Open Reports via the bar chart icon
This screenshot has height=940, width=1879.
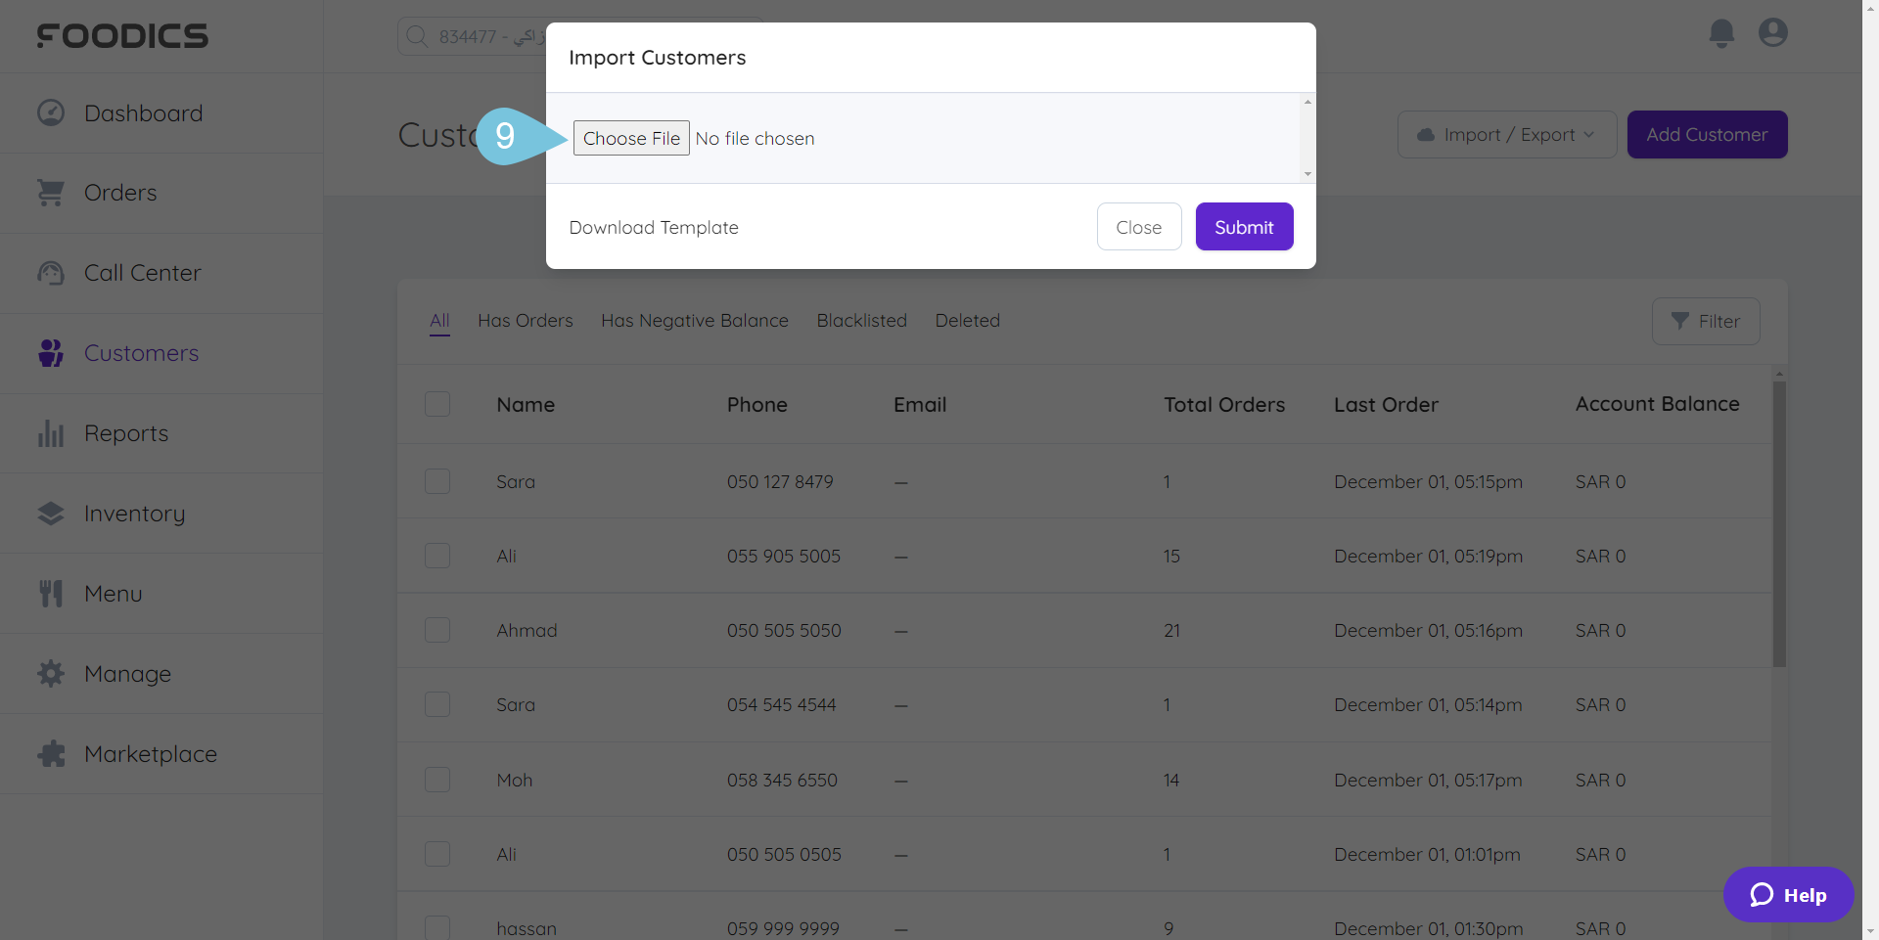click(x=51, y=432)
